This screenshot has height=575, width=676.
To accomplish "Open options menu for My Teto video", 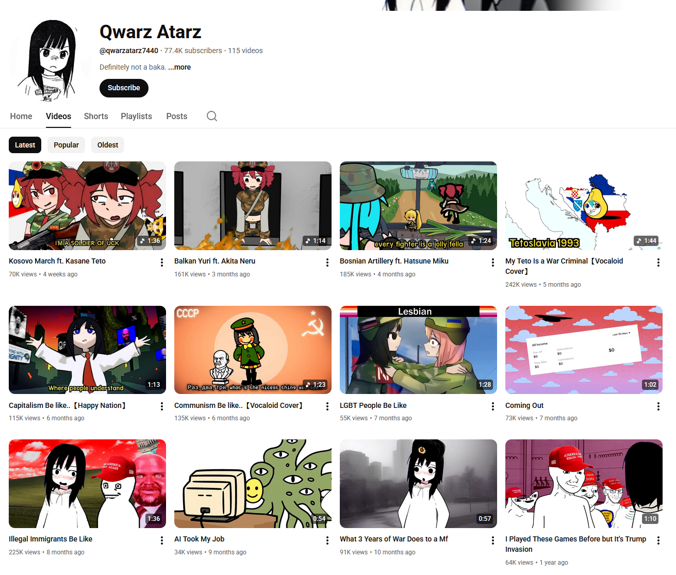I will (x=658, y=262).
